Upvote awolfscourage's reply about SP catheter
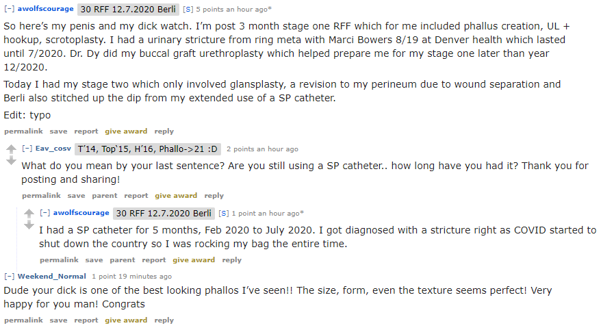 [x=29, y=213]
